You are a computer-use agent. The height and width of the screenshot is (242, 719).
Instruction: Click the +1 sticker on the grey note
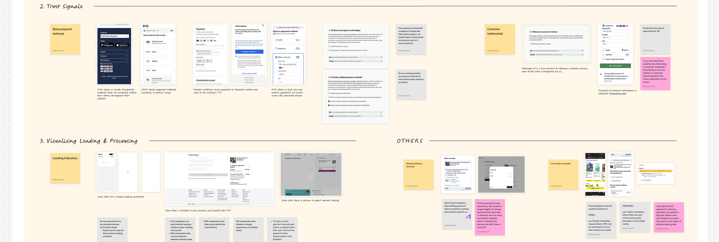(x=468, y=217)
